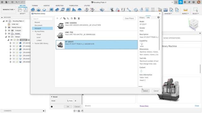
Task: Click OK in the setup dialog
Action: point(68,107)
